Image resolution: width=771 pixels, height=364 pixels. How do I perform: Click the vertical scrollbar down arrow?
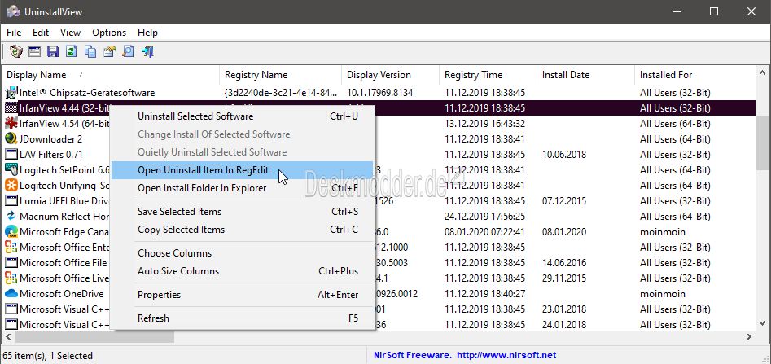click(x=763, y=323)
